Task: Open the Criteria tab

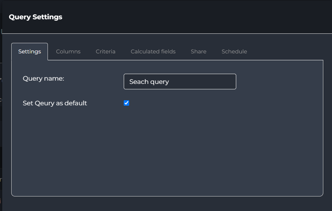Action: pyautogui.click(x=106, y=52)
